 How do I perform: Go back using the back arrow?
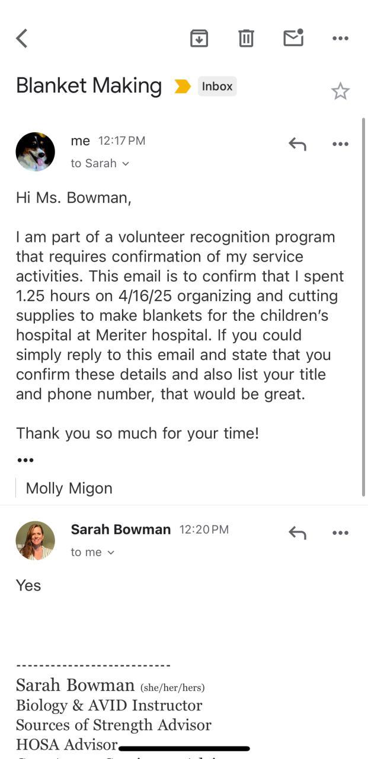22,39
